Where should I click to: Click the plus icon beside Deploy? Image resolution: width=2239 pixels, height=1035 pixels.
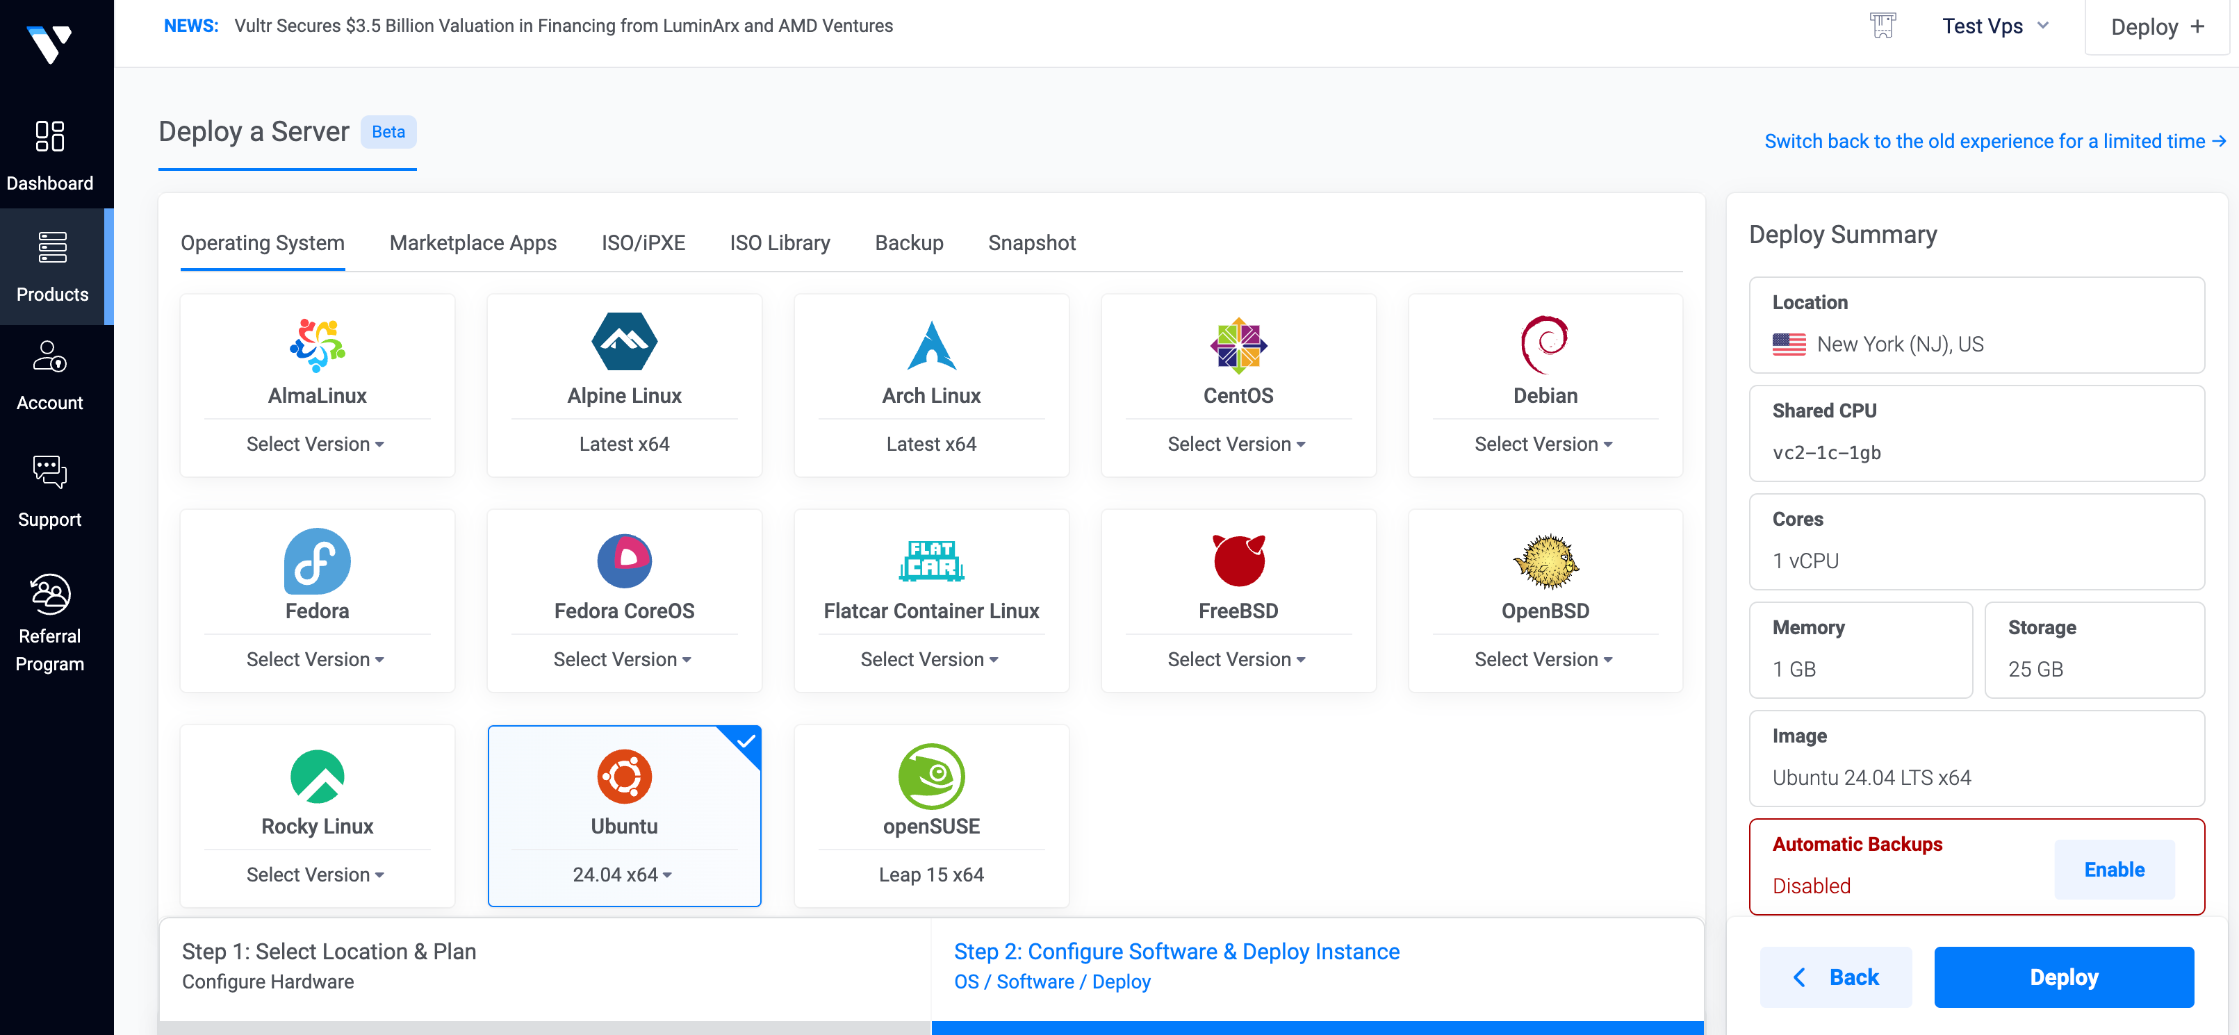[2197, 26]
